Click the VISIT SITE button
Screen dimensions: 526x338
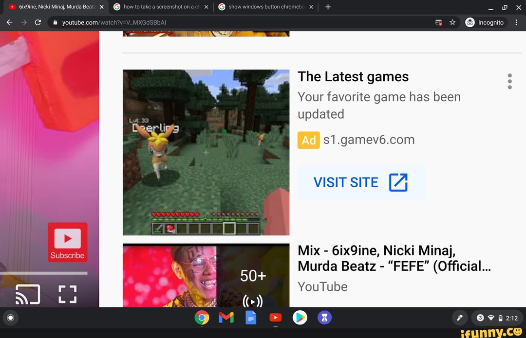coord(361,182)
